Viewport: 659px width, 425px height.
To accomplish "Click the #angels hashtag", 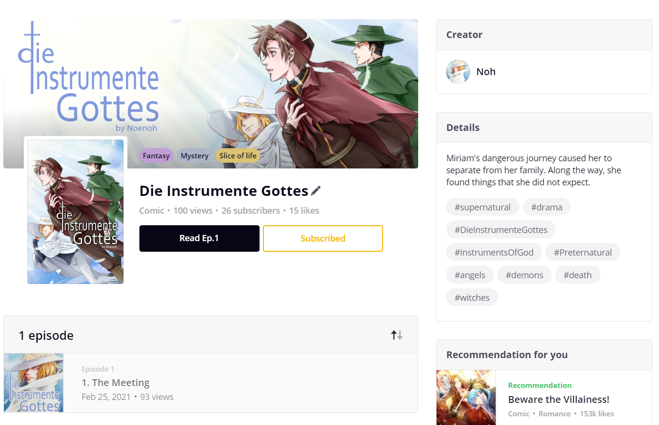I will [470, 275].
